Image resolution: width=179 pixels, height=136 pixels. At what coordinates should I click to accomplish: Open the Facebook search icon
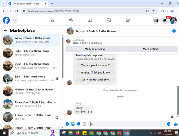pos(15,20)
